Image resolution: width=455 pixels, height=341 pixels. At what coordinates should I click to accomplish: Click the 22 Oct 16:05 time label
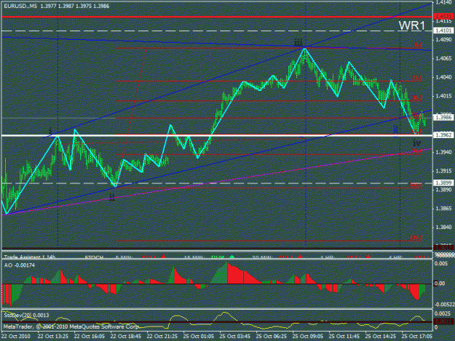point(89,336)
